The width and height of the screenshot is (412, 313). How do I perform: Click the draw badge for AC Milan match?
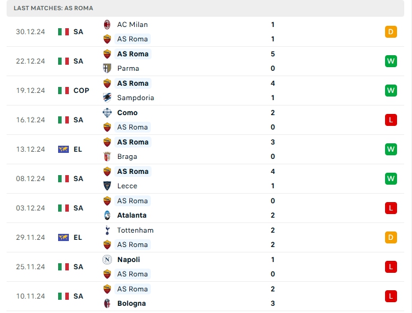391,32
